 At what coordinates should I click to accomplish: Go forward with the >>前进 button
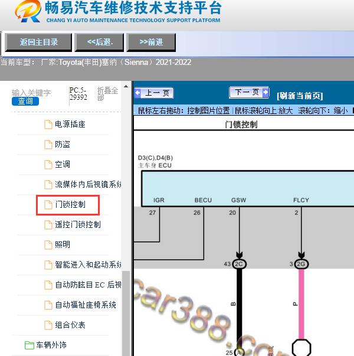click(x=151, y=43)
